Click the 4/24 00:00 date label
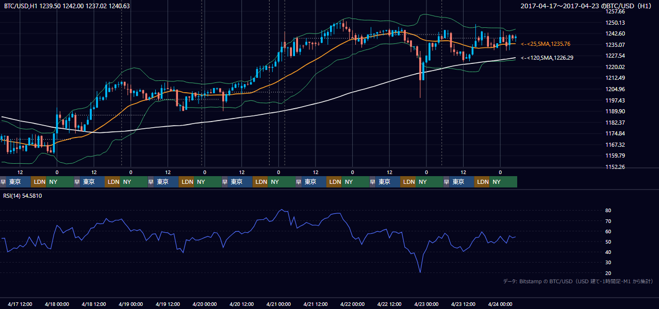 pyautogui.click(x=500, y=304)
